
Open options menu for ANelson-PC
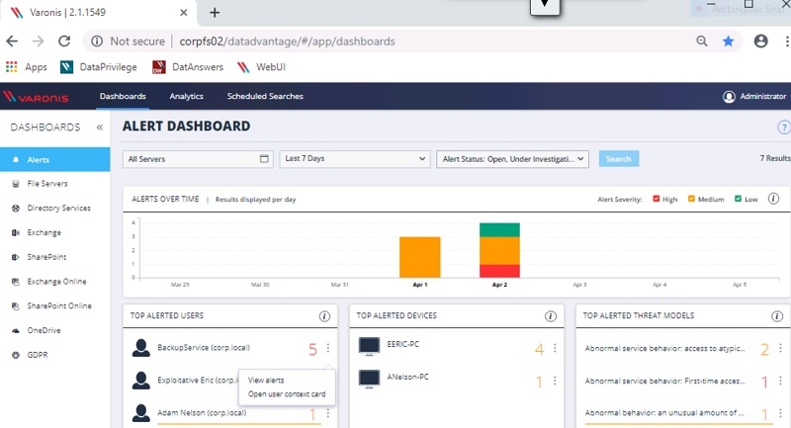[x=555, y=381]
